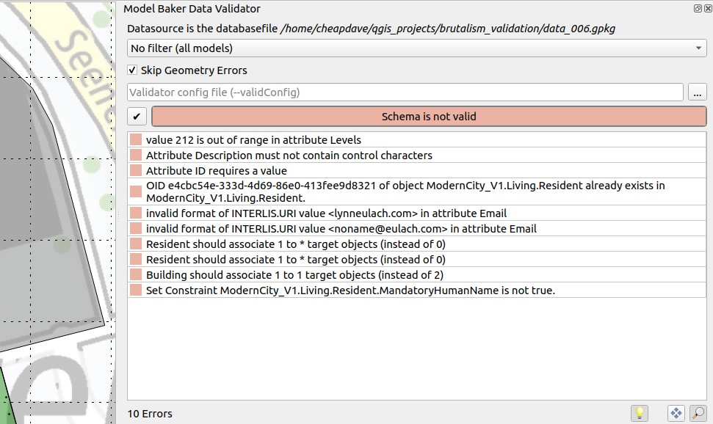This screenshot has height=424, width=713.
Task: Select the lynneulach.com invalid URI error
Action: (x=326, y=213)
